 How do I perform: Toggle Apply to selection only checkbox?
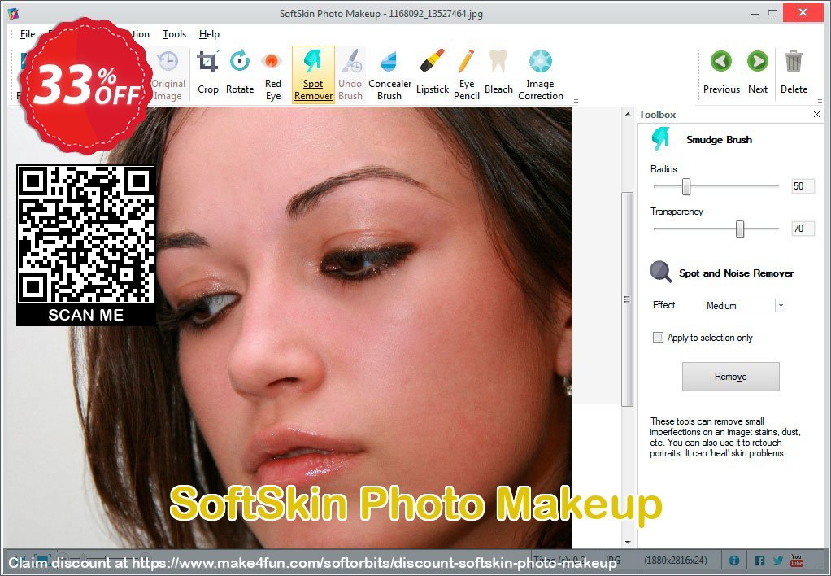[x=659, y=338]
